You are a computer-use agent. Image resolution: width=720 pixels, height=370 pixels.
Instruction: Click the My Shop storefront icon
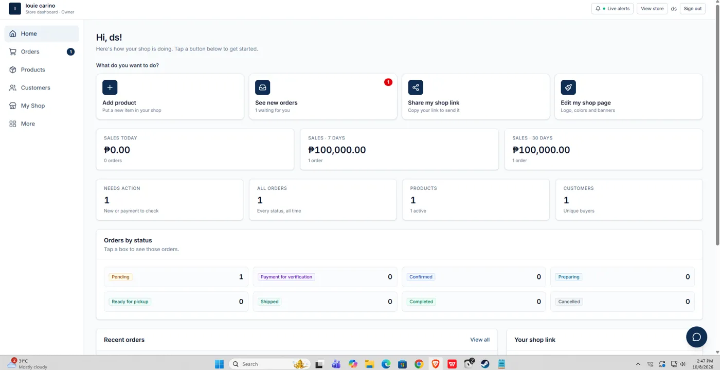[x=13, y=105]
